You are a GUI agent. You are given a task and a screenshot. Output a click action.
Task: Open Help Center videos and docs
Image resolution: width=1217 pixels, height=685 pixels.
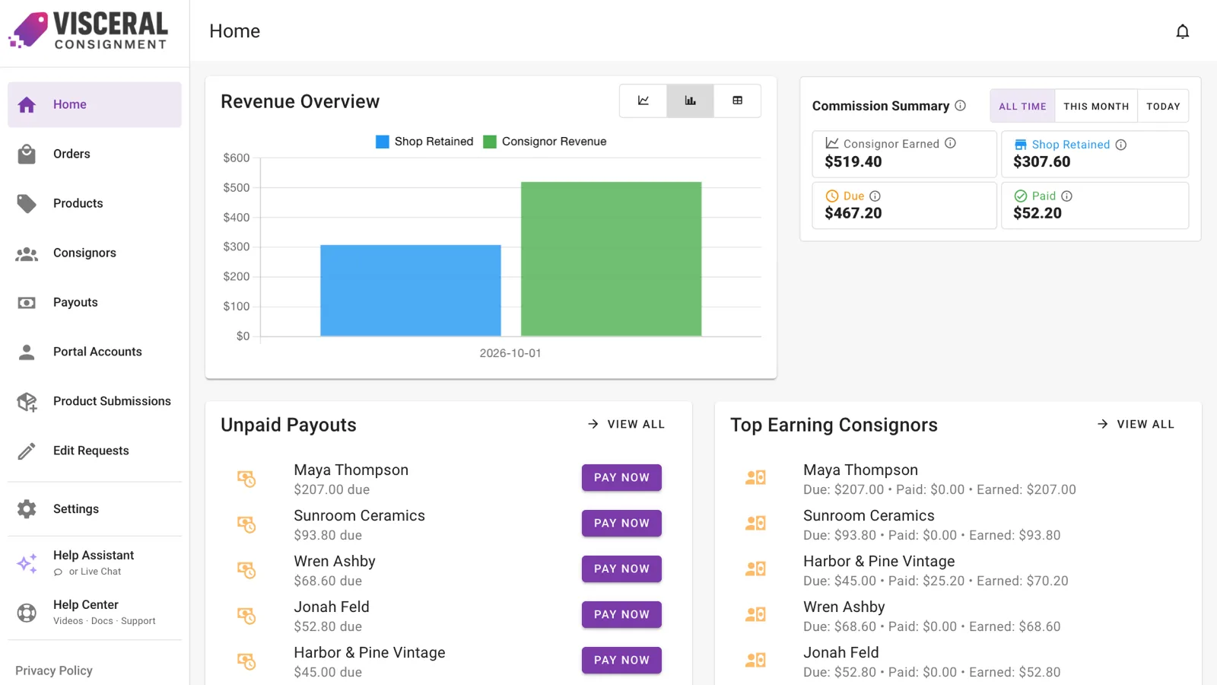[94, 613]
